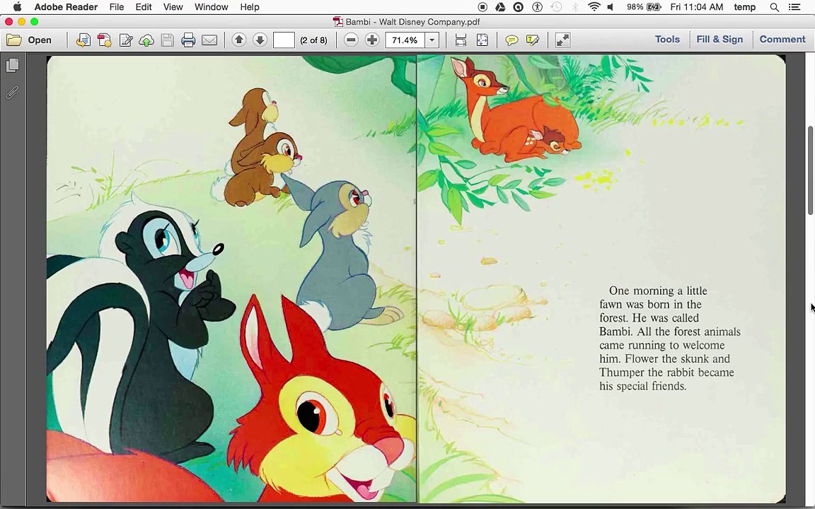Open the Edit menu
The image size is (815, 509).
pyautogui.click(x=144, y=7)
